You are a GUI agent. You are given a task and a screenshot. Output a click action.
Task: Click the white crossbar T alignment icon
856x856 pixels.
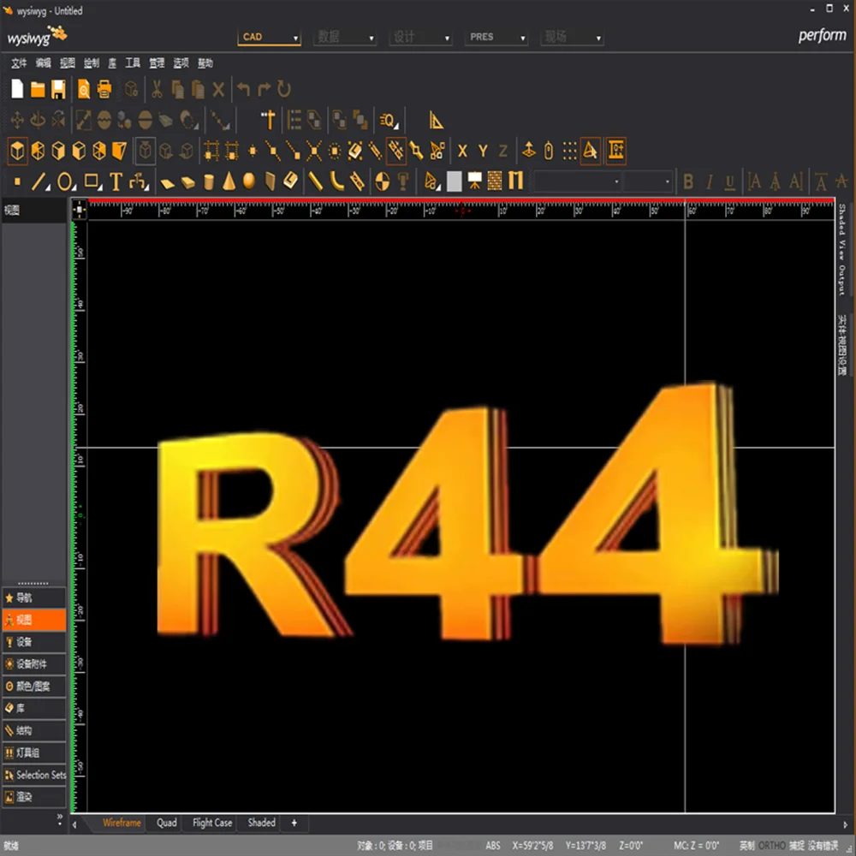(268, 120)
